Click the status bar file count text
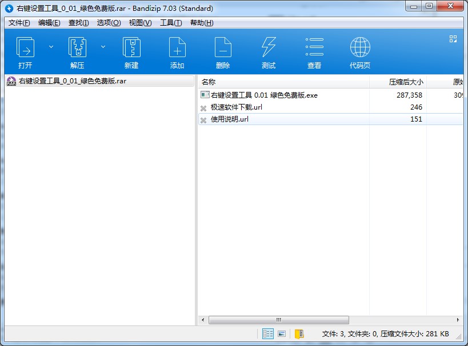468x346 pixels. 385,334
